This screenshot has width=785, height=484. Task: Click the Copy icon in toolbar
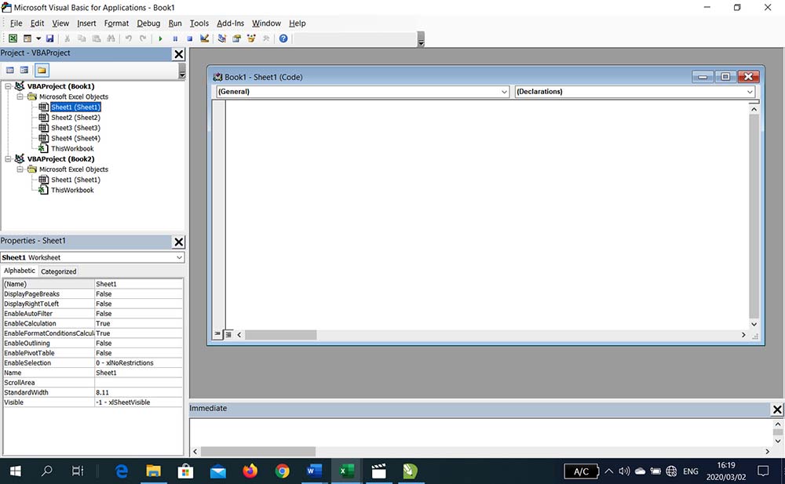[82, 38]
